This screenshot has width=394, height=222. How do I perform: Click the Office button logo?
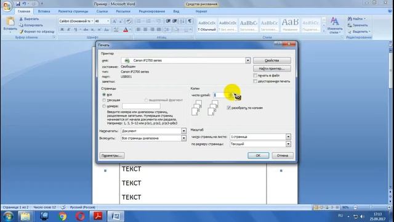[x=7, y=6]
